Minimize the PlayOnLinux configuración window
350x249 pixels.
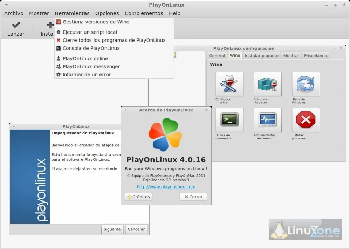334,48
